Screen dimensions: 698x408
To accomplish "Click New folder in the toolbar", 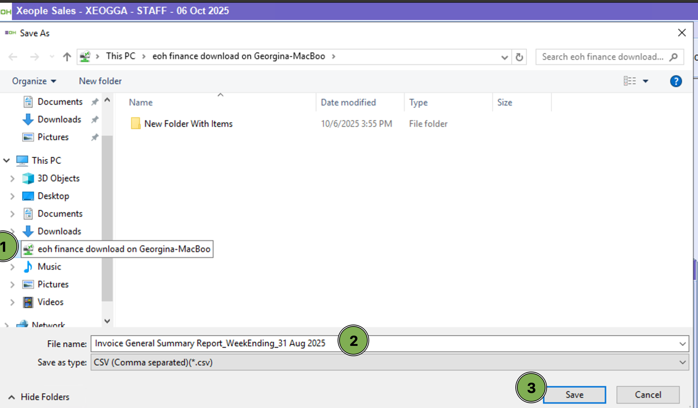I will (100, 81).
